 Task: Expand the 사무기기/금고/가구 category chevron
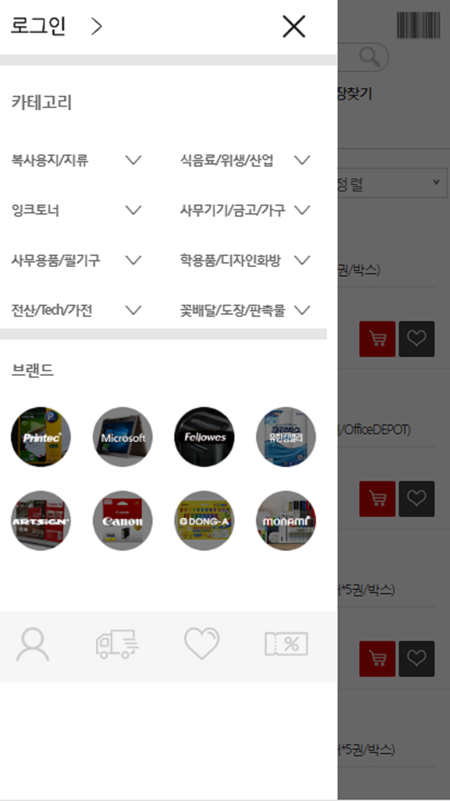(302, 210)
